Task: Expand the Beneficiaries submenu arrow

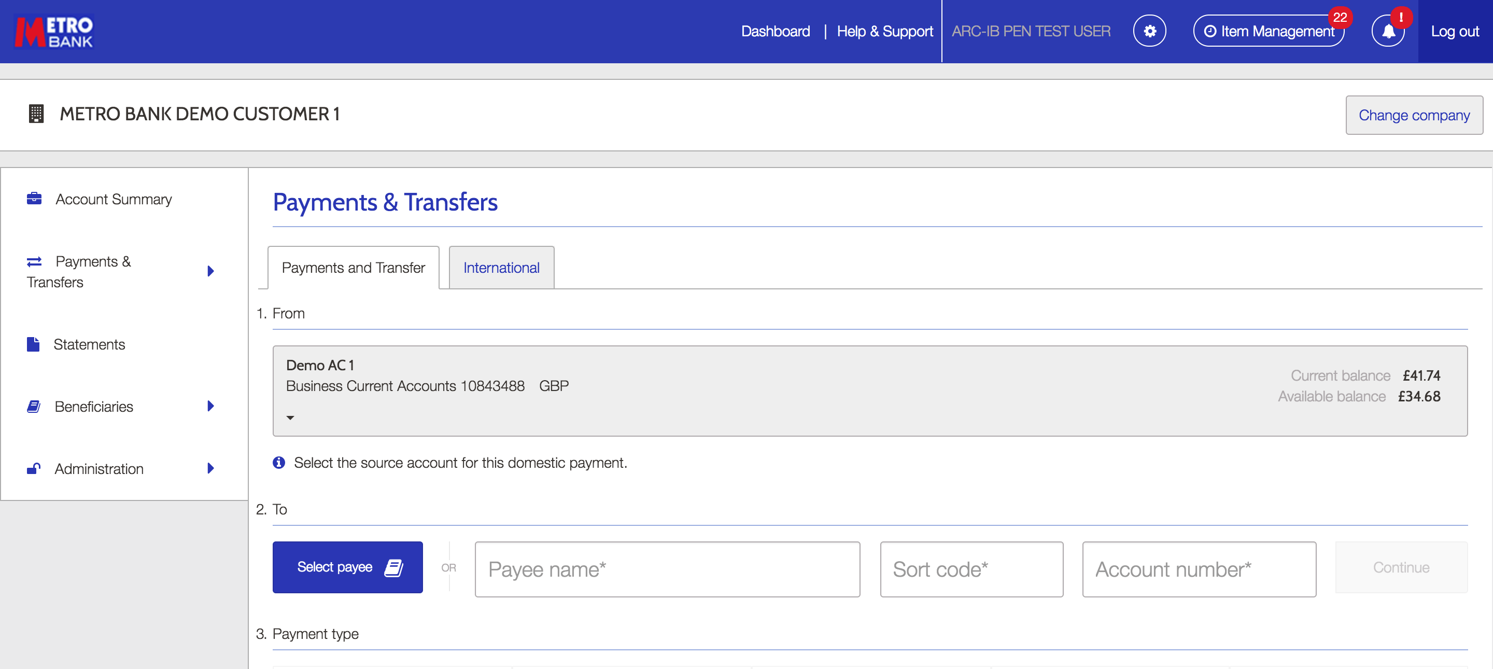Action: [211, 407]
